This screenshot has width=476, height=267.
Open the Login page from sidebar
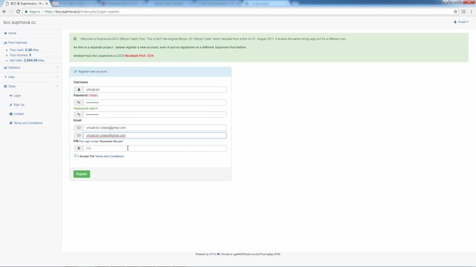[x=15, y=96]
